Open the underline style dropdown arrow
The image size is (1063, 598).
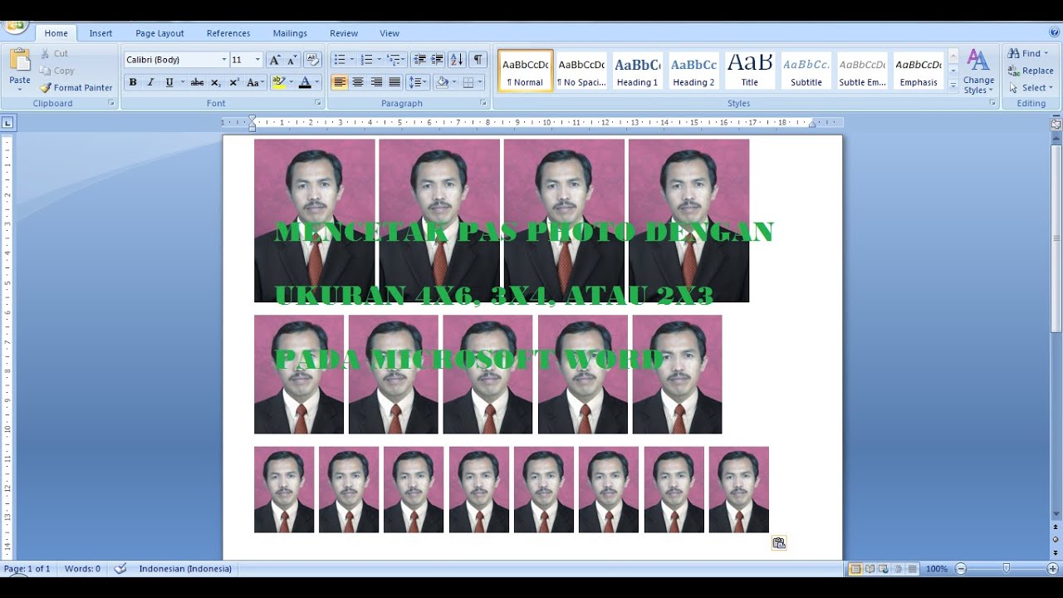tap(182, 82)
